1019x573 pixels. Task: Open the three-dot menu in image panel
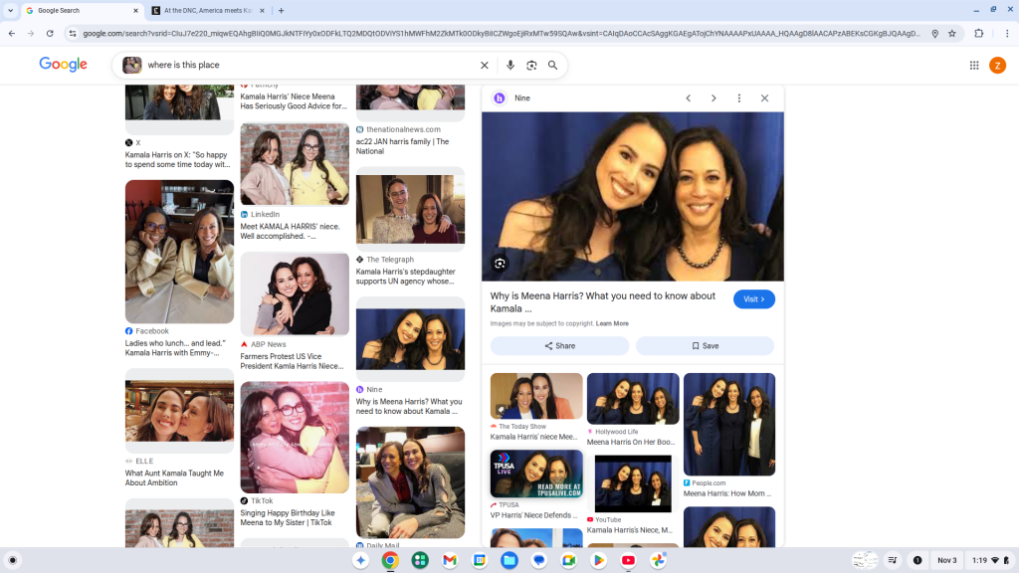click(x=739, y=98)
